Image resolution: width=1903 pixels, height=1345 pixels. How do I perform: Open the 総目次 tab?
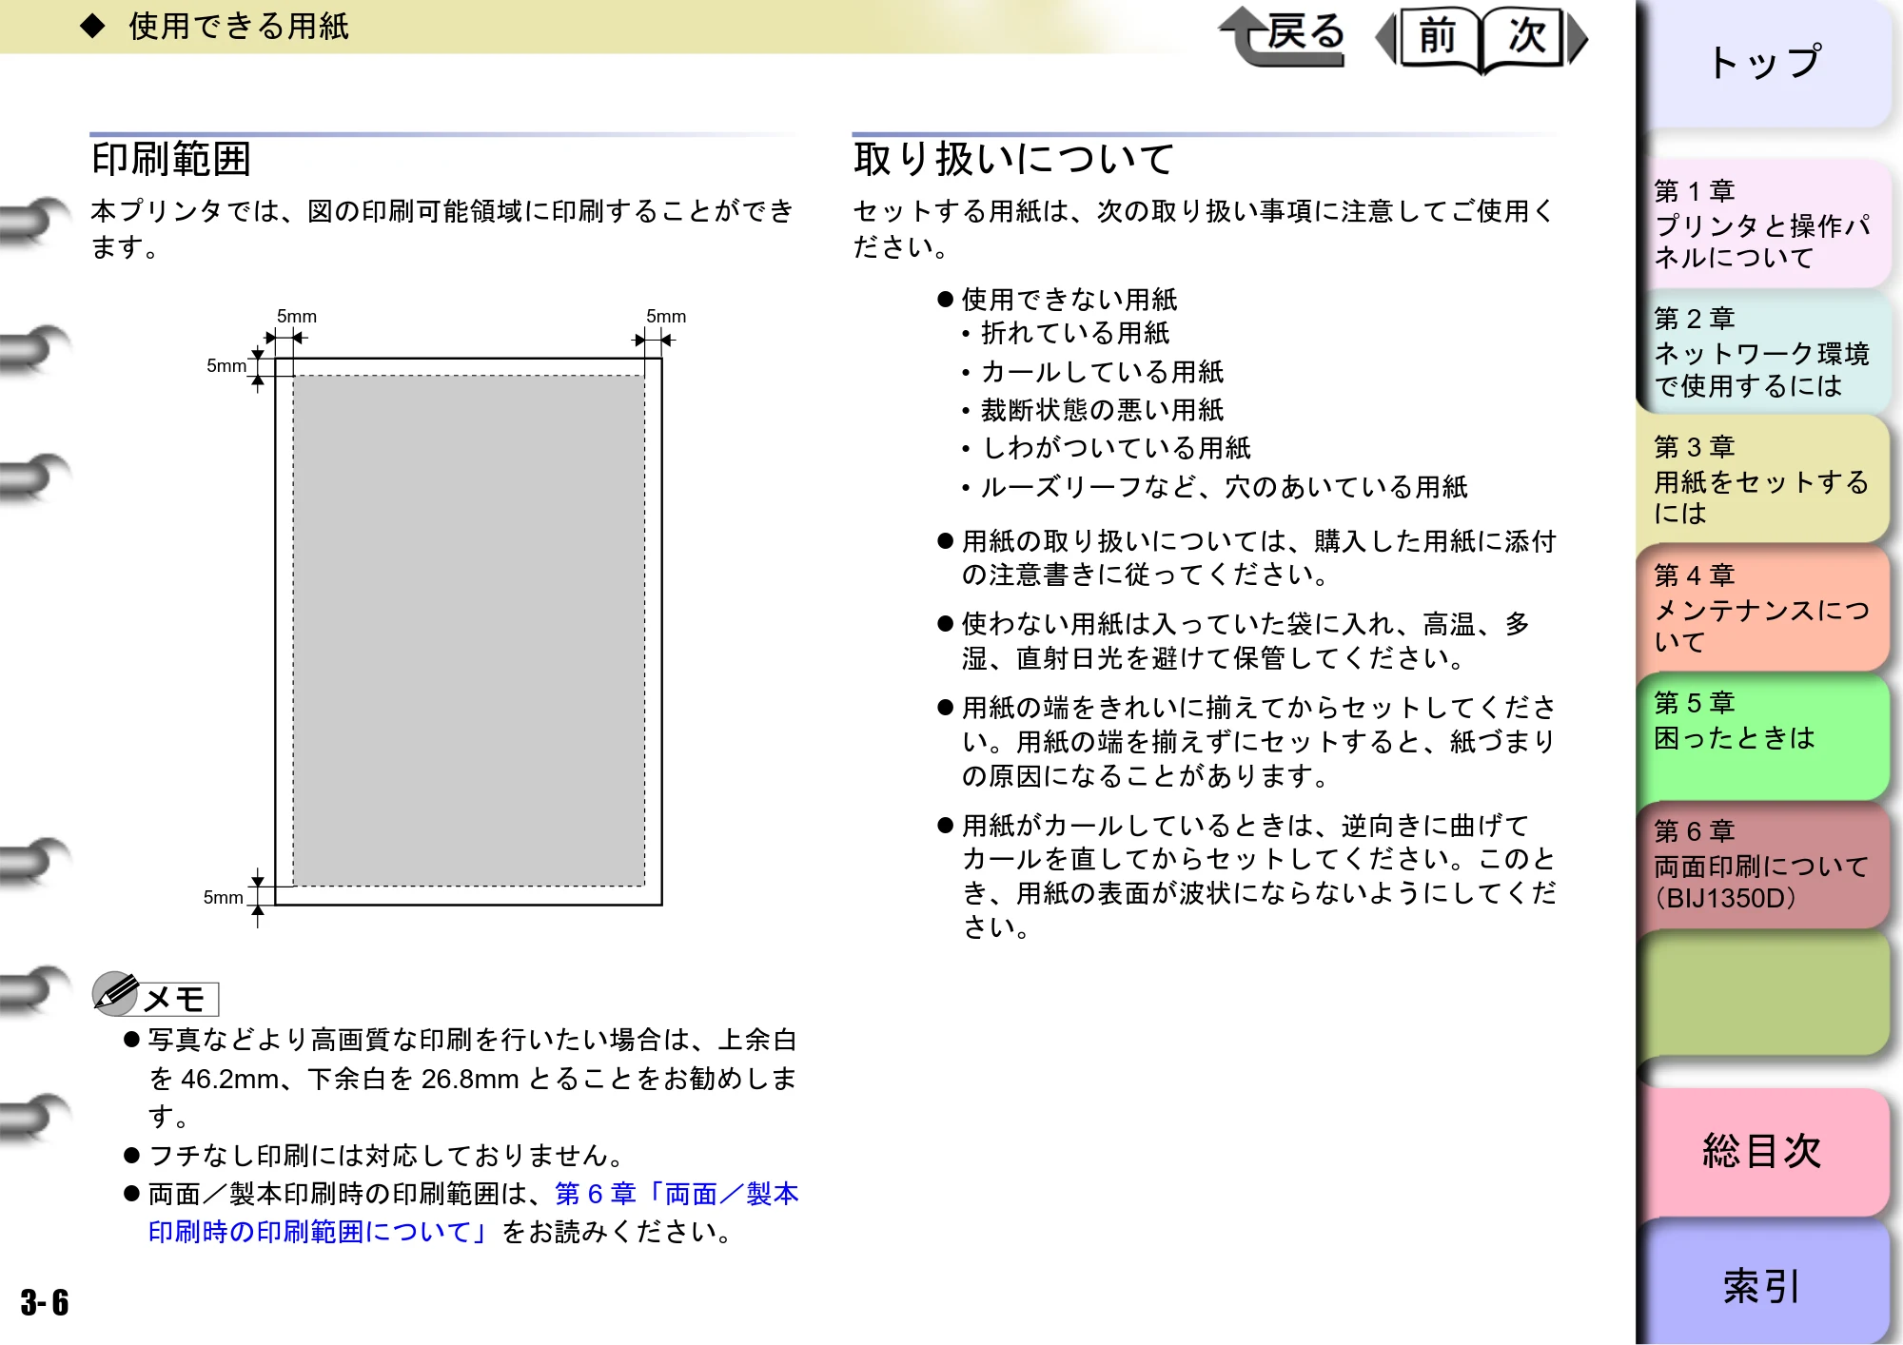click(1765, 1151)
